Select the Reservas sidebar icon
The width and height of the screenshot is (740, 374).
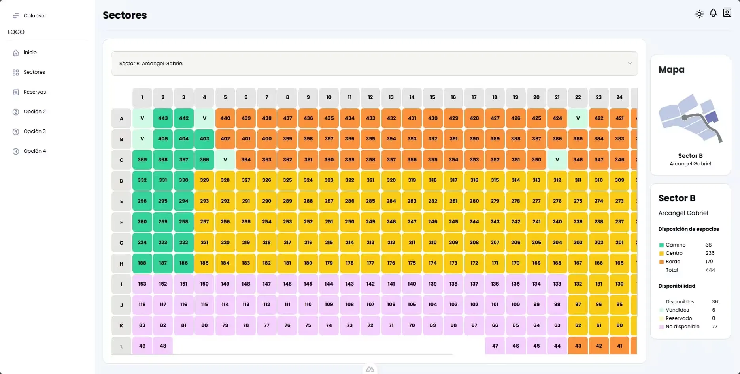(x=15, y=92)
